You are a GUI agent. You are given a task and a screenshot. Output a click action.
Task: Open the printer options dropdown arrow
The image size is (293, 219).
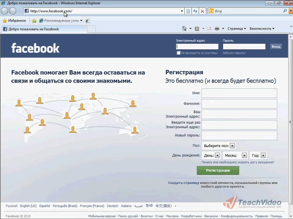click(223, 29)
